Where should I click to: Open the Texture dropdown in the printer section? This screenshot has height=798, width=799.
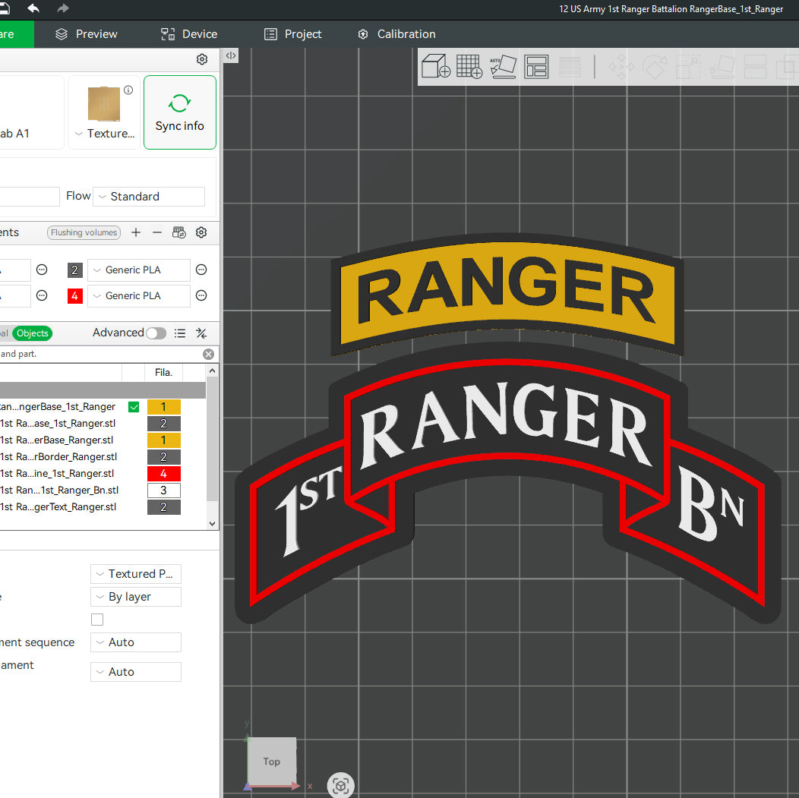coord(104,134)
